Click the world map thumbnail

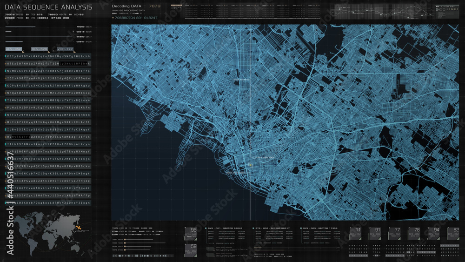[47, 233]
